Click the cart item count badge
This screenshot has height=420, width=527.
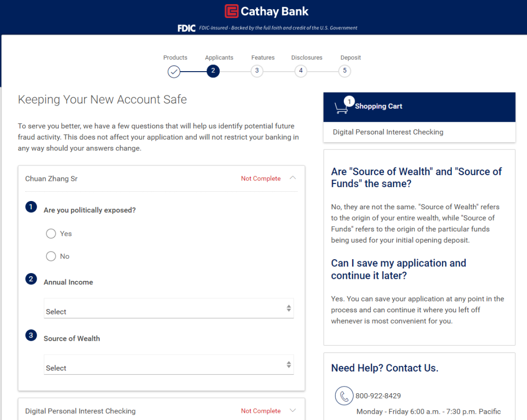(x=349, y=102)
